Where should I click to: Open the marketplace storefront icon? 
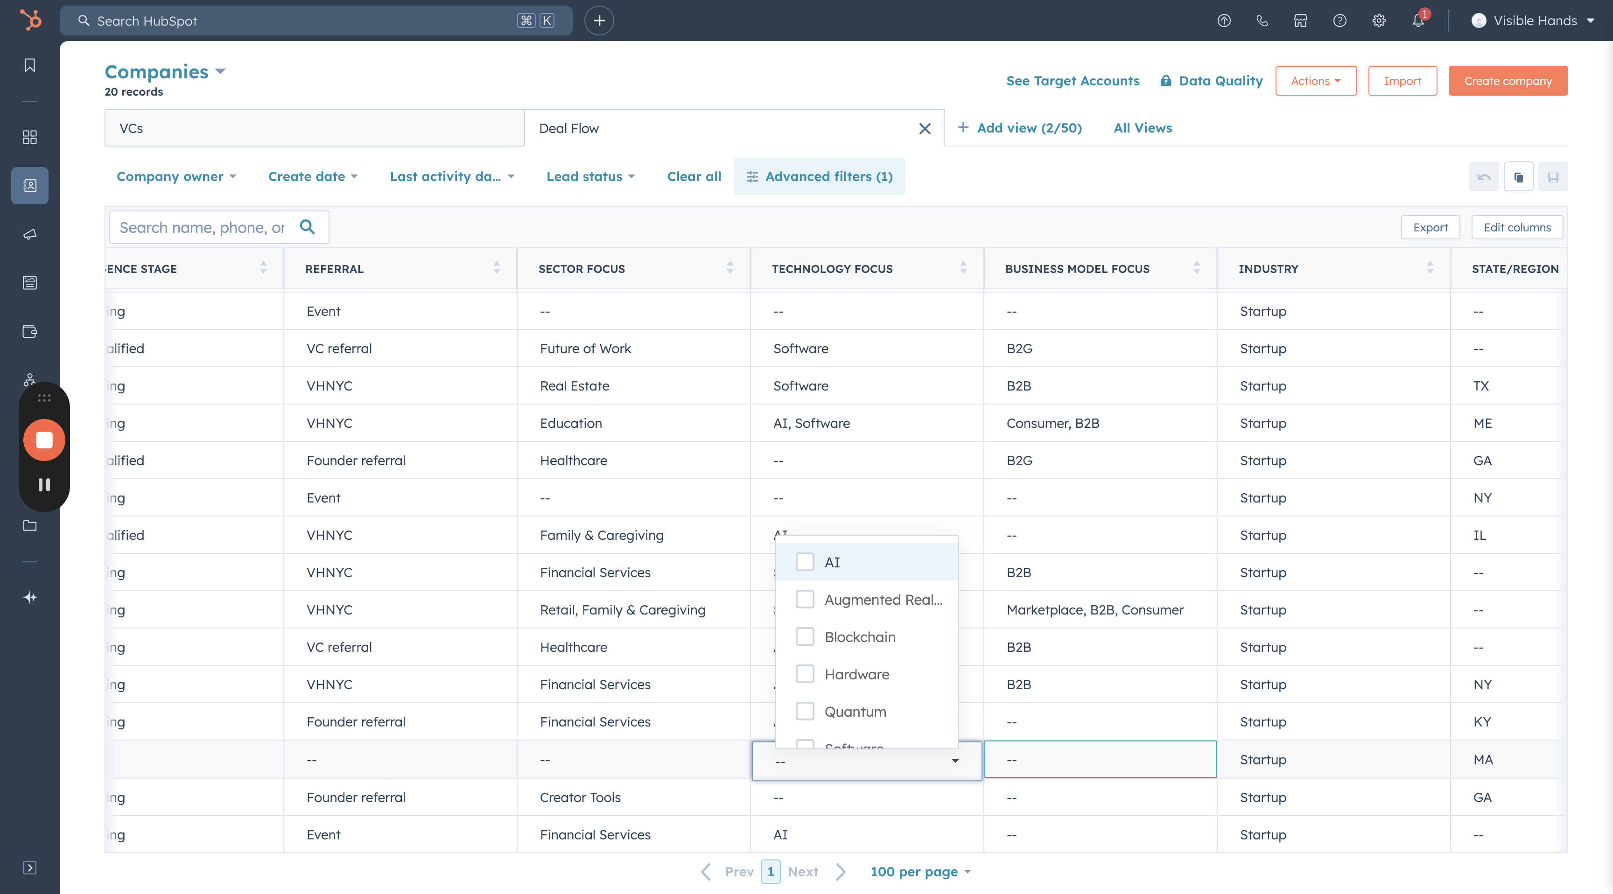(1301, 21)
